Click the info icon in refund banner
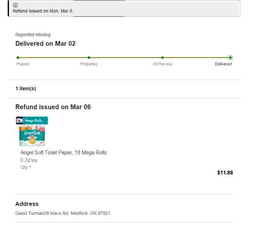Screen dimensions: 256x243 coord(15,5)
